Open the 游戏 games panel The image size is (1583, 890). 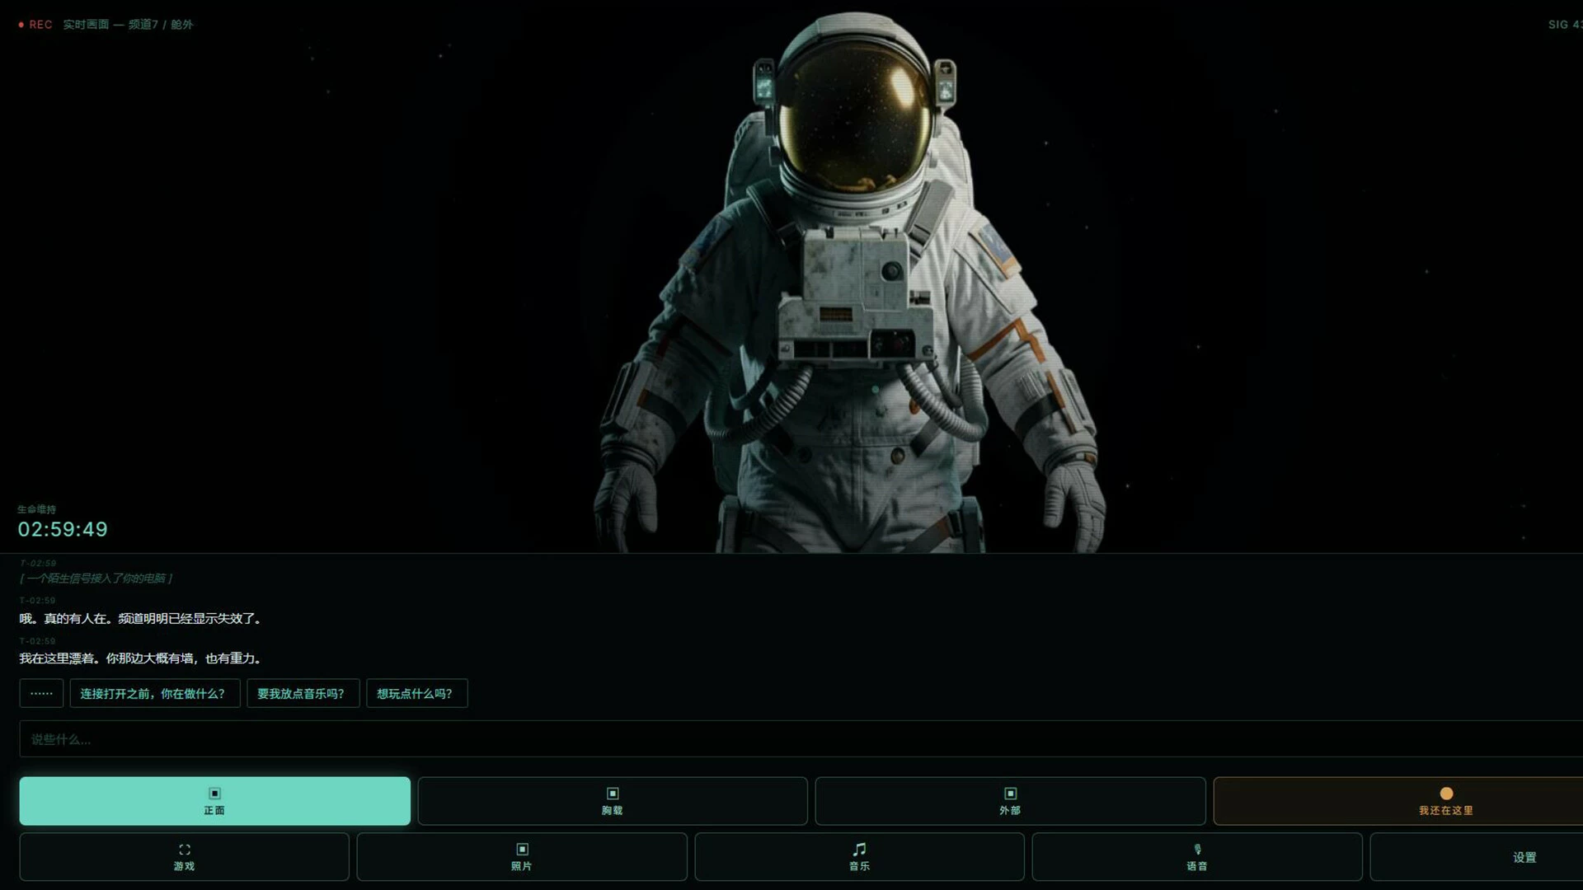click(184, 857)
